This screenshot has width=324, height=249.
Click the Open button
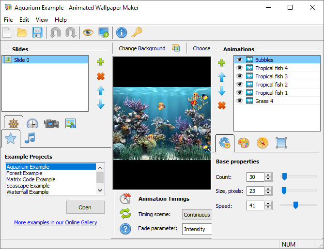pos(85,207)
